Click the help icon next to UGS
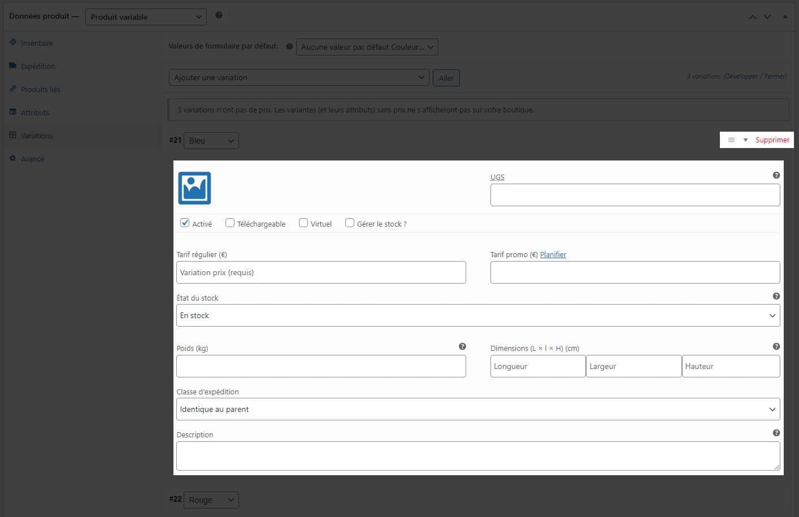This screenshot has width=799, height=517. pos(776,175)
